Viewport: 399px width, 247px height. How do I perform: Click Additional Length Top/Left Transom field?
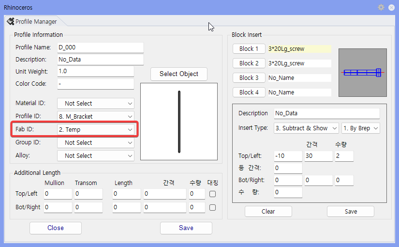click(x=89, y=194)
